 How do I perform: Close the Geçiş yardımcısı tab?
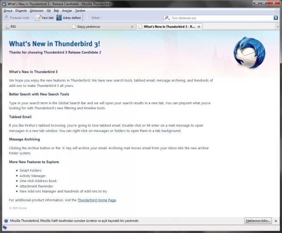click(x=132, y=27)
